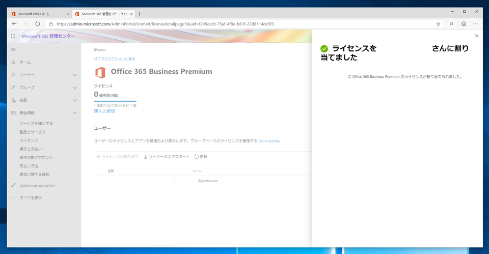Click the site lock icon

point(51,24)
